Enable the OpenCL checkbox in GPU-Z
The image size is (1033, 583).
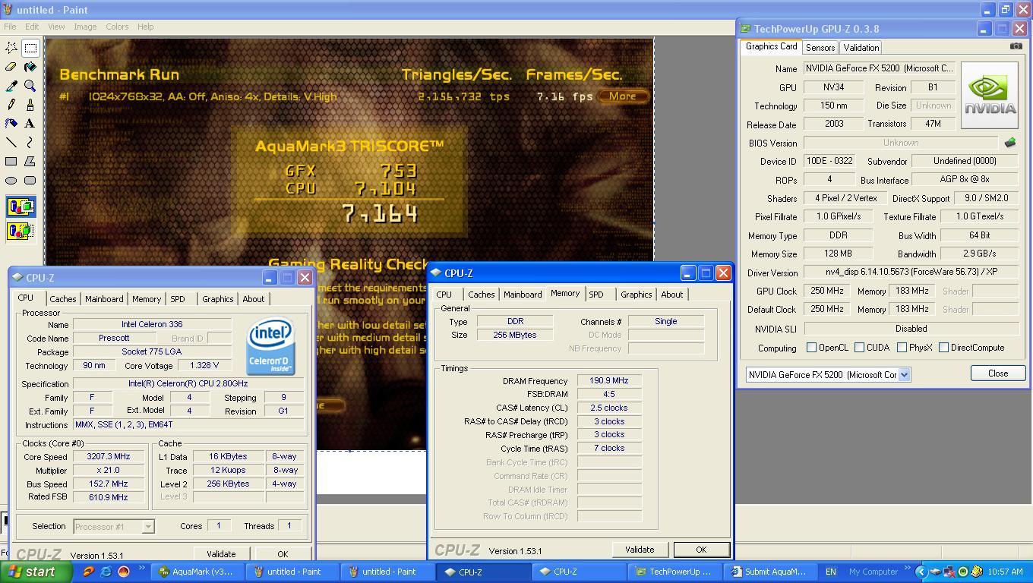811,348
